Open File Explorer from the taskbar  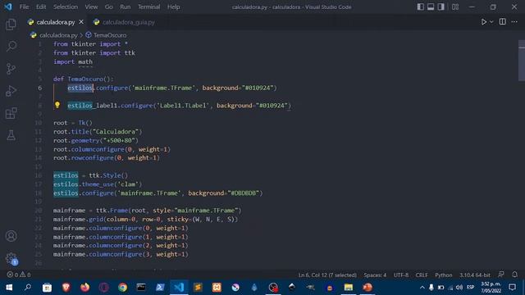click(349, 288)
